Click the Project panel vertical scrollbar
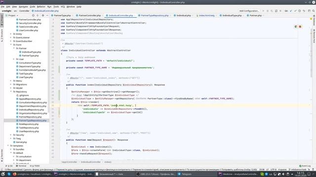 pyautogui.click(x=48, y=76)
